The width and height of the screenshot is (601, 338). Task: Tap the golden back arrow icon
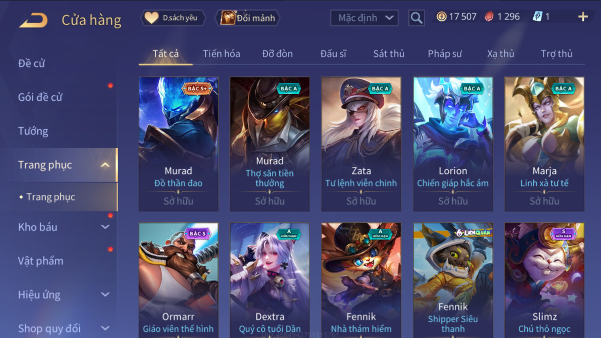point(33,20)
